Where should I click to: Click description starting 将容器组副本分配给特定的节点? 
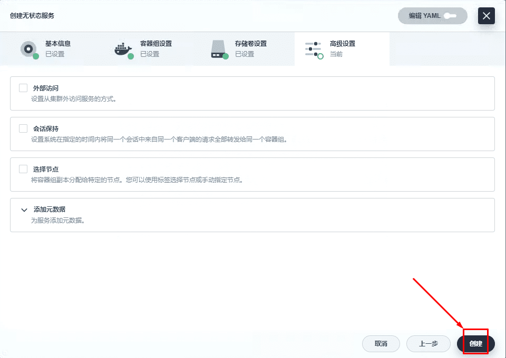tap(137, 180)
